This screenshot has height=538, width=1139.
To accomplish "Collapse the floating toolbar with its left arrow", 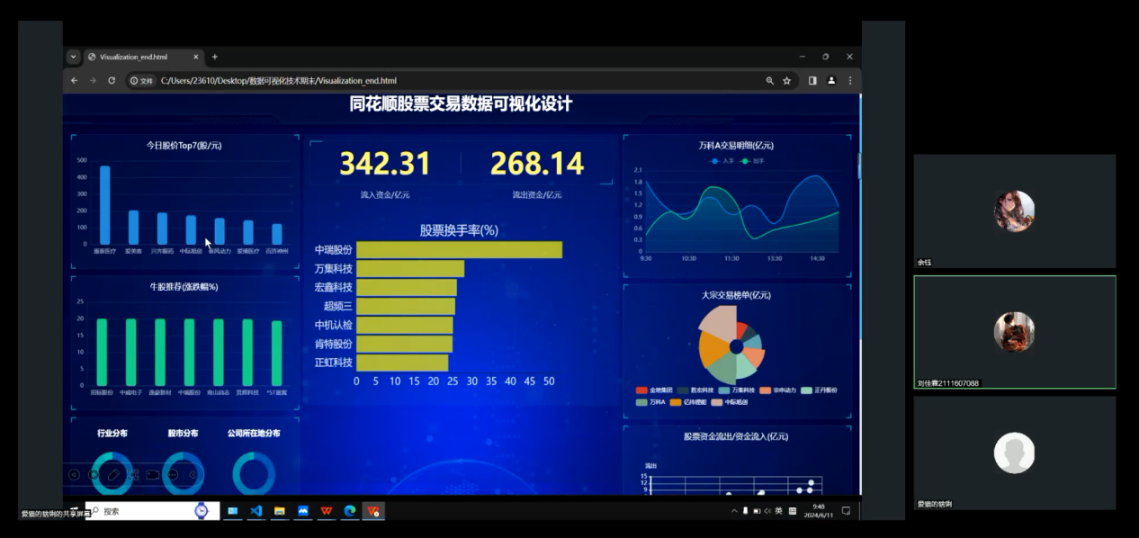I will [192, 474].
